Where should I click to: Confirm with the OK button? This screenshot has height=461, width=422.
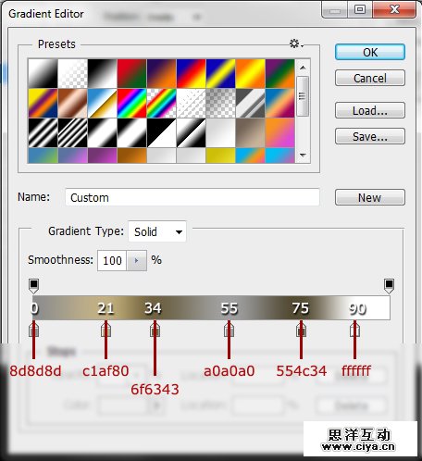point(370,52)
